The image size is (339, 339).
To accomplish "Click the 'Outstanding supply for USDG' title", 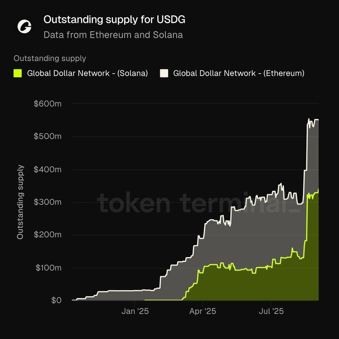I will click(114, 19).
